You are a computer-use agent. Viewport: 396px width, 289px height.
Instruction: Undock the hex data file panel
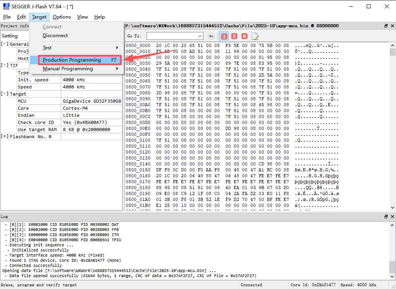pyautogui.click(x=386, y=26)
